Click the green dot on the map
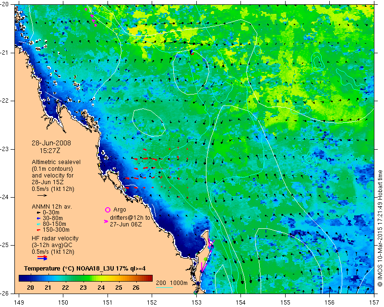384x307 pixels. pos(205,259)
